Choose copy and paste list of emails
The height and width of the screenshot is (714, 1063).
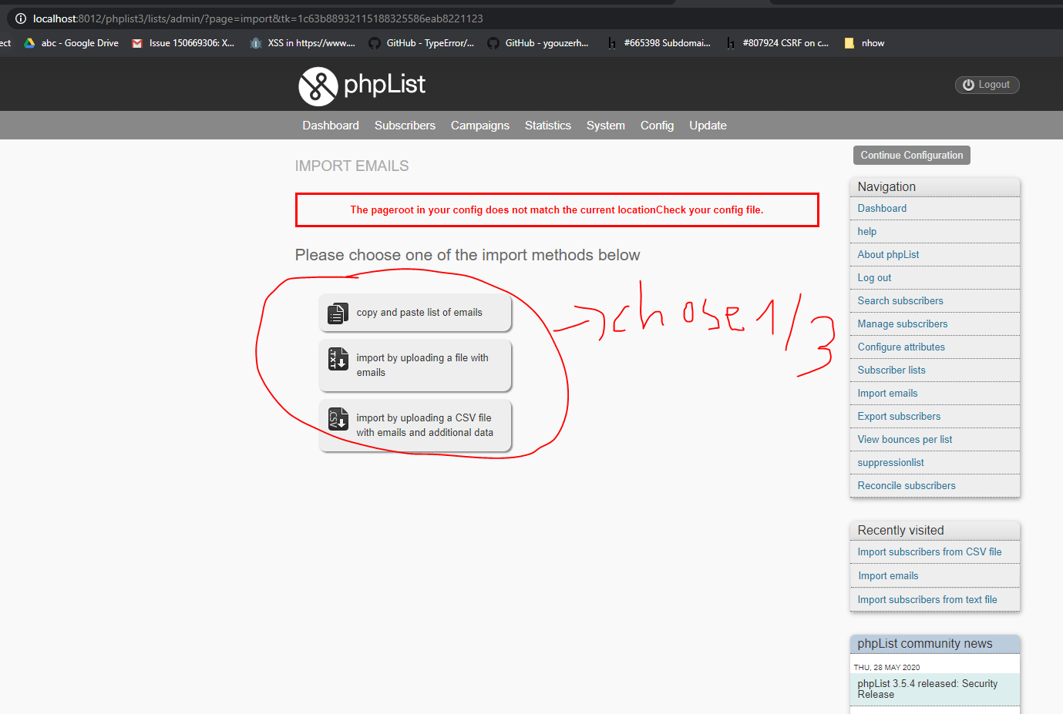click(x=415, y=313)
